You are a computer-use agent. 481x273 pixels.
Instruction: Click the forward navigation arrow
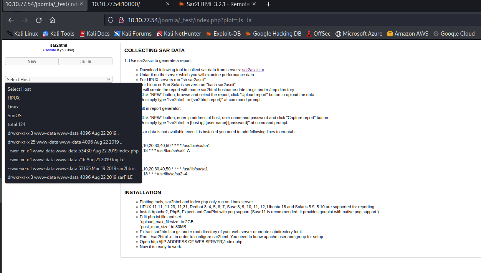pos(25,20)
